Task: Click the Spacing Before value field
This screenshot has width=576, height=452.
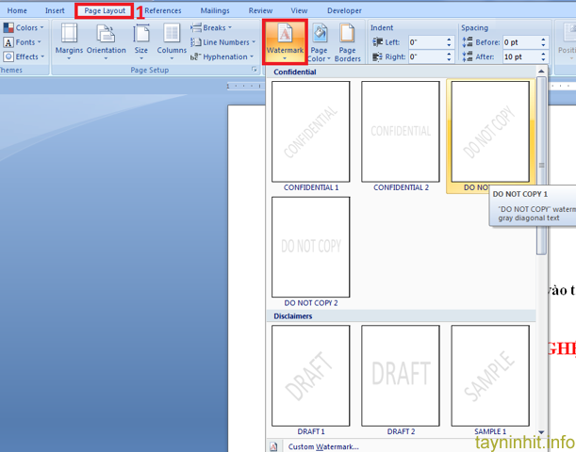Action: [523, 42]
